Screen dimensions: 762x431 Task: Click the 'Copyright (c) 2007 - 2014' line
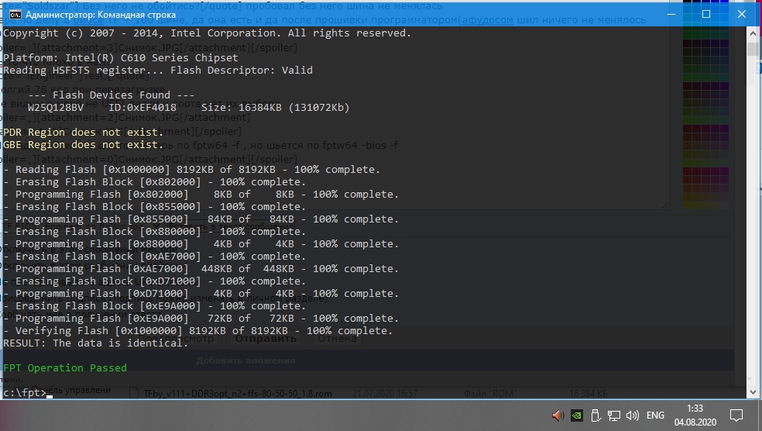pyautogui.click(x=207, y=33)
